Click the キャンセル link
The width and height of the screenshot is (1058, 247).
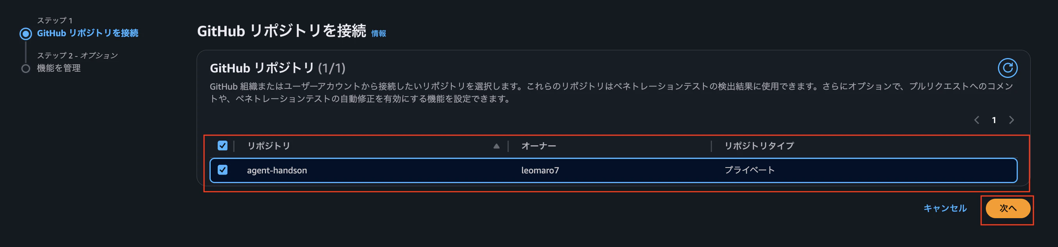[x=946, y=208]
